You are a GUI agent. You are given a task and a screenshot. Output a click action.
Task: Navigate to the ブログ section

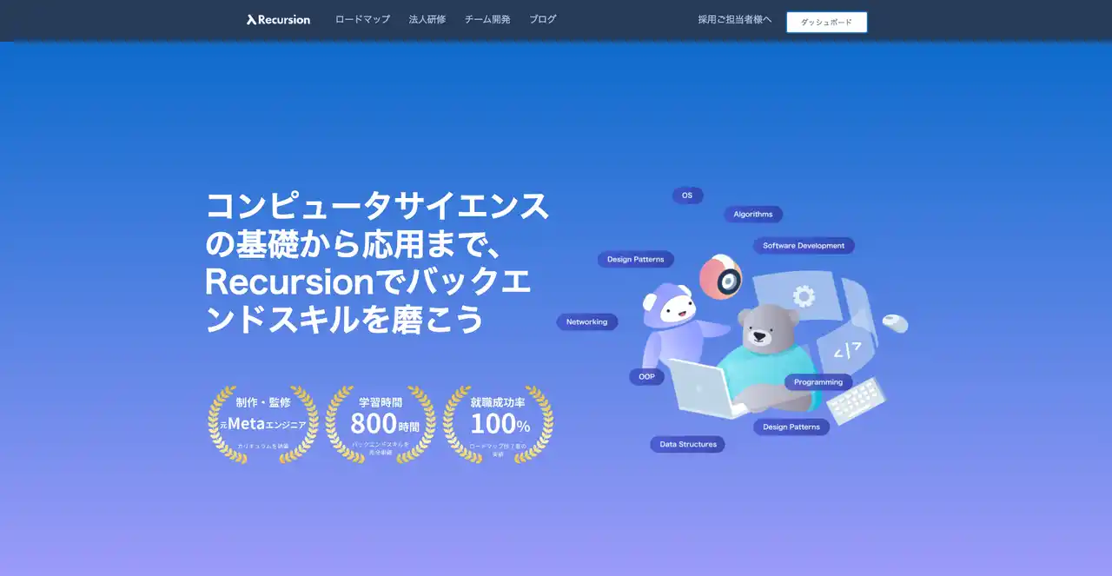tap(543, 19)
